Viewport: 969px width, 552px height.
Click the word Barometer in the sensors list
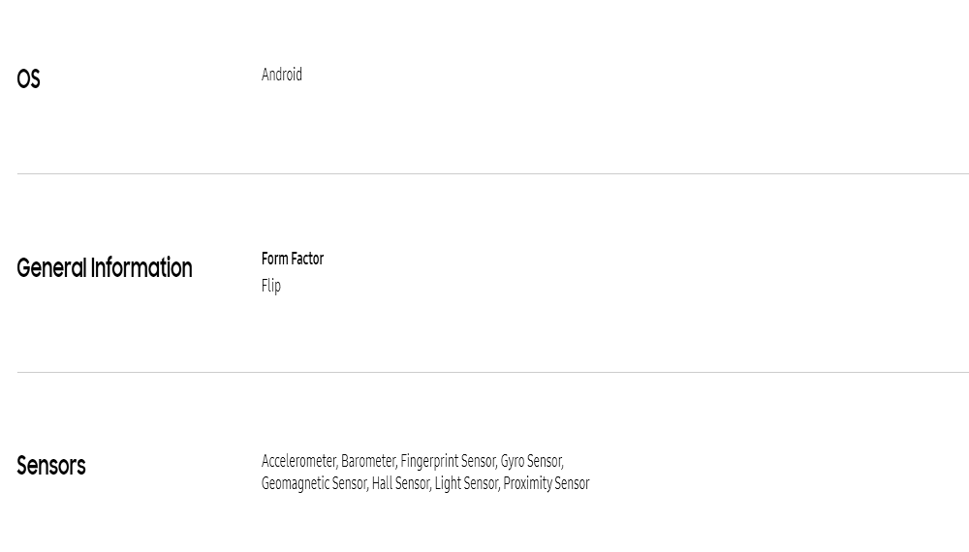[367, 461]
